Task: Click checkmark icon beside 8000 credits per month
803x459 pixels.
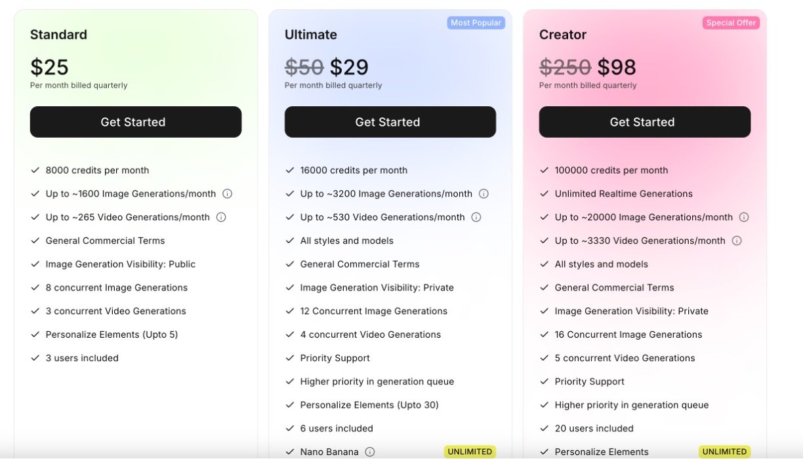Action: click(35, 170)
